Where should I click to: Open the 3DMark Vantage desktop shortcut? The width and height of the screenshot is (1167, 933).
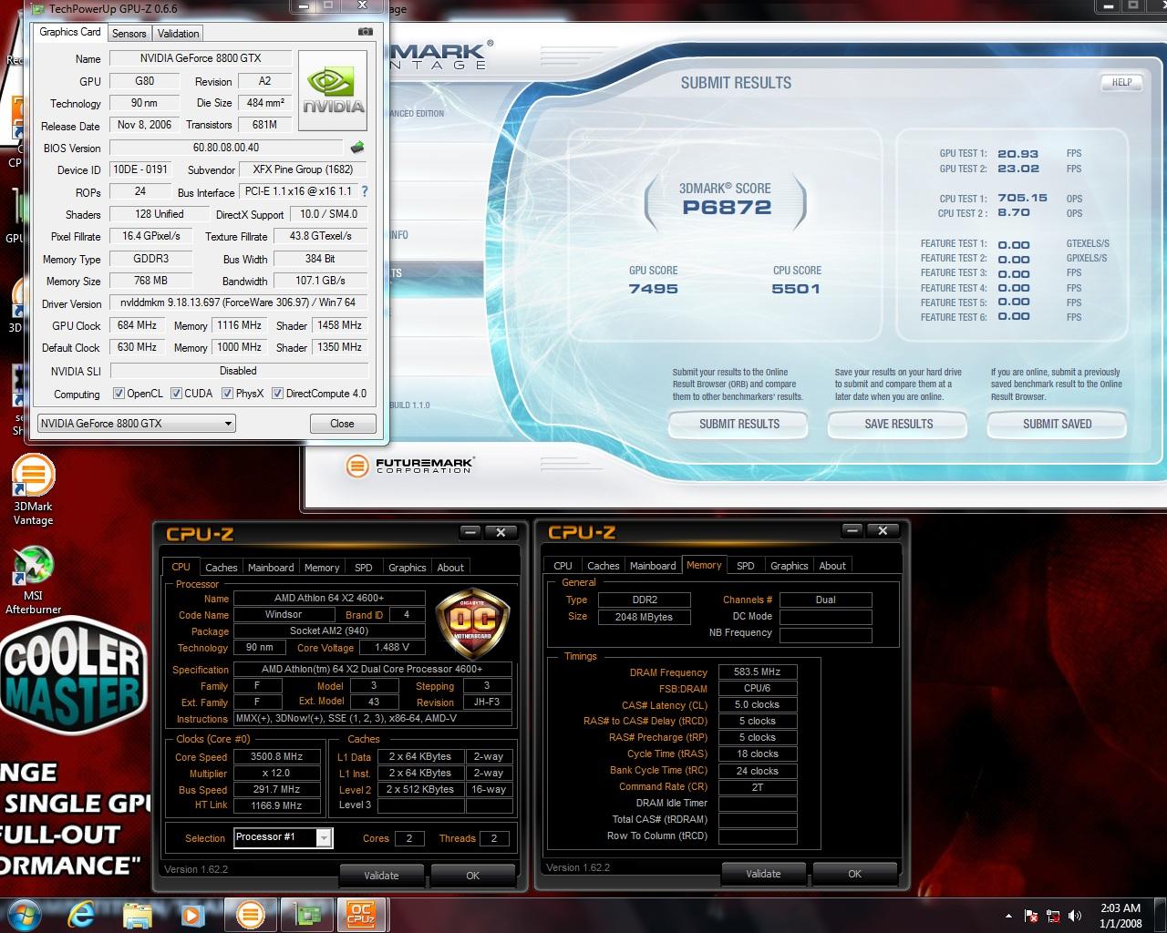tap(33, 491)
